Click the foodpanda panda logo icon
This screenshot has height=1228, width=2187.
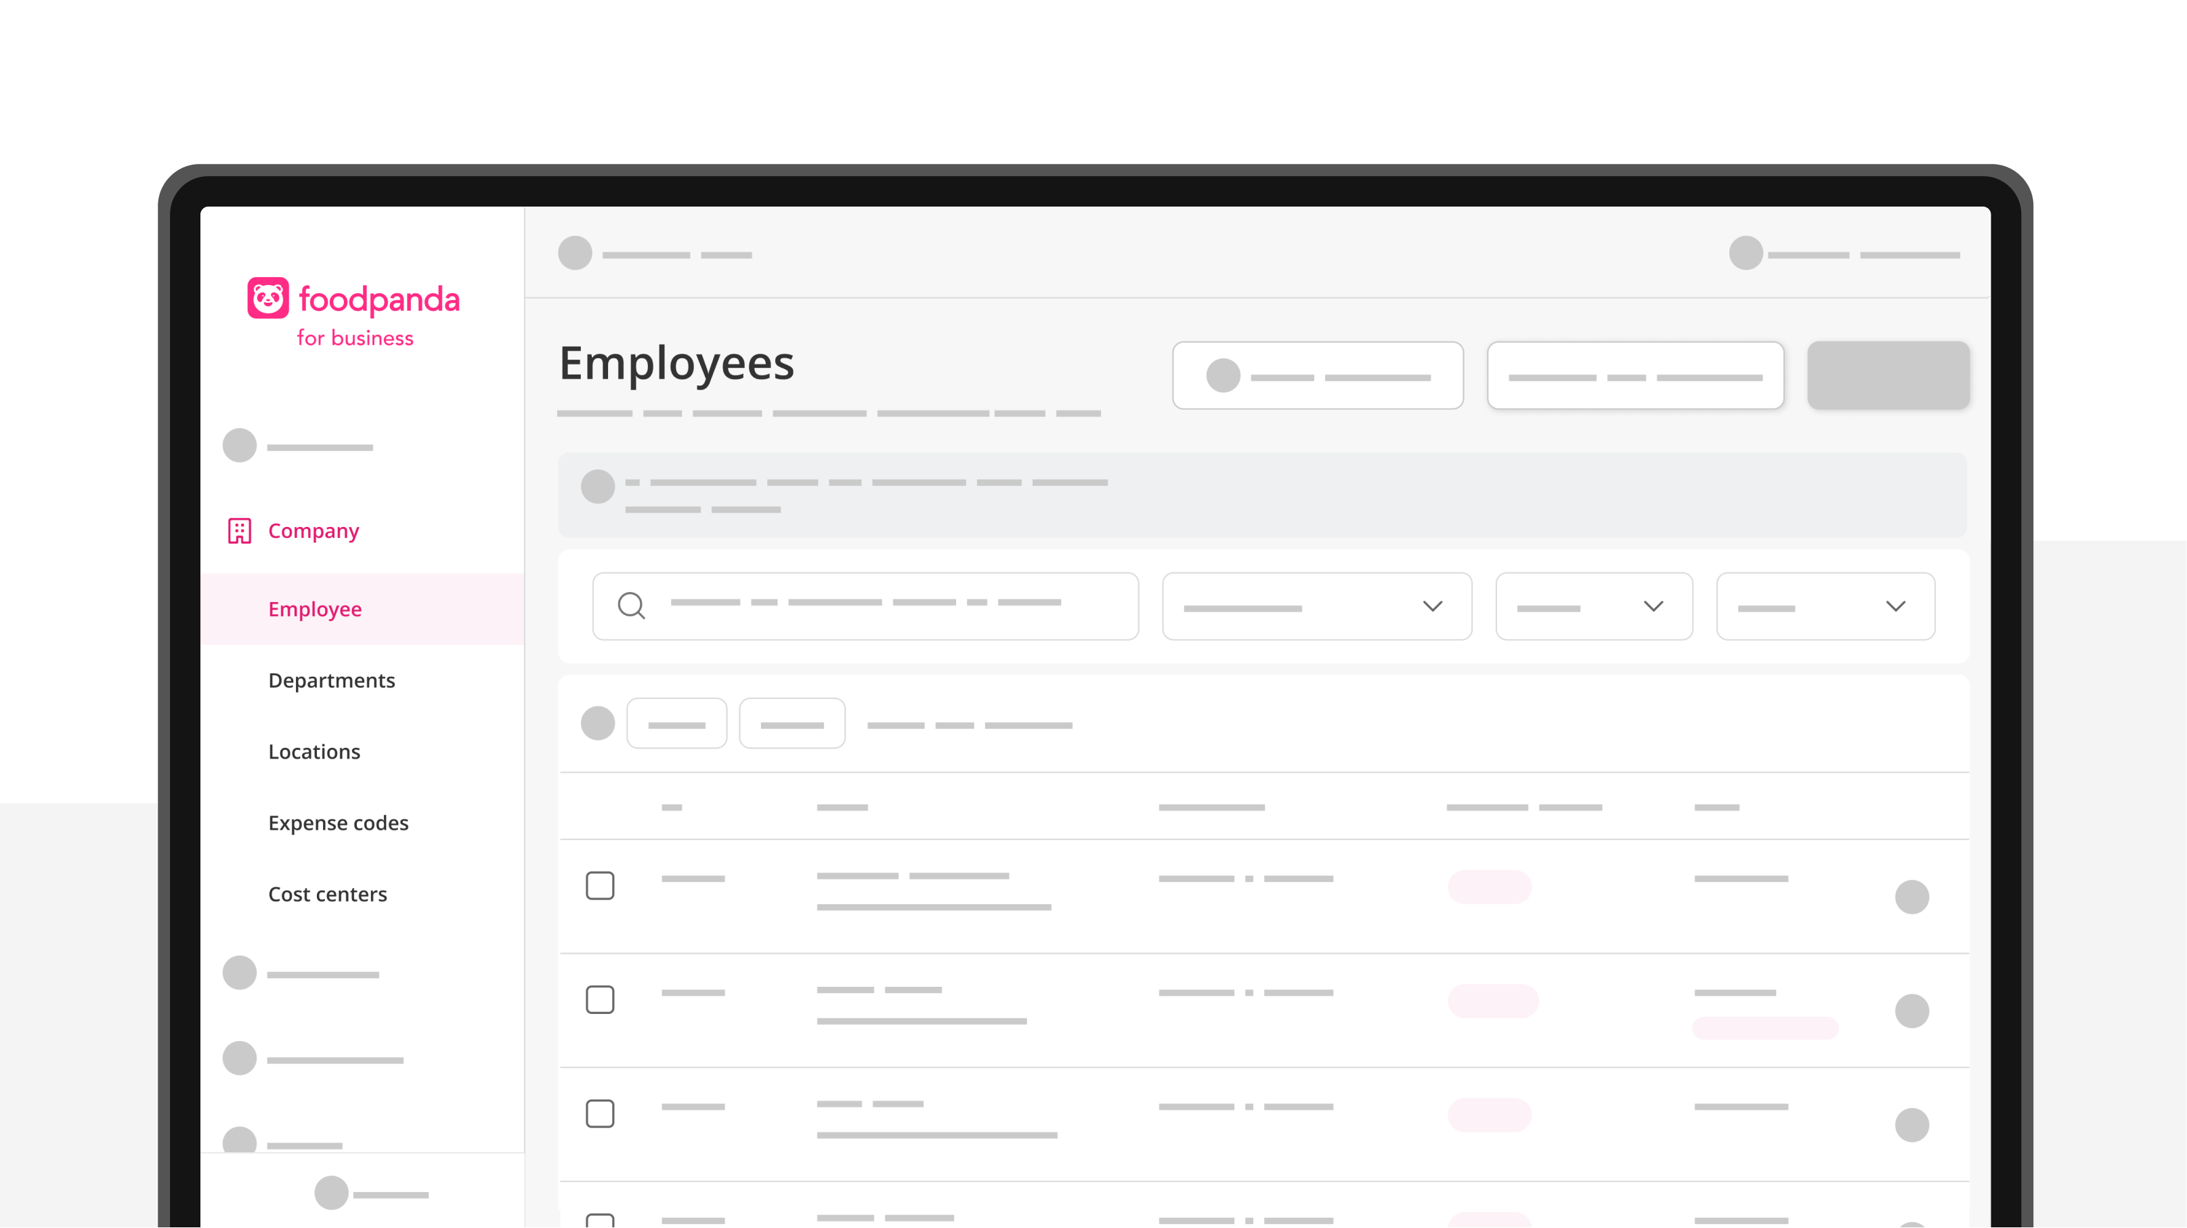coord(267,298)
